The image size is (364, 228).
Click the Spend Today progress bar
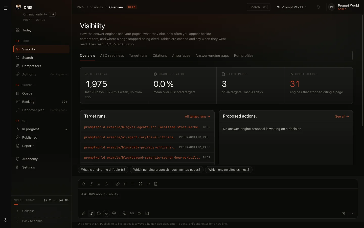(41, 204)
